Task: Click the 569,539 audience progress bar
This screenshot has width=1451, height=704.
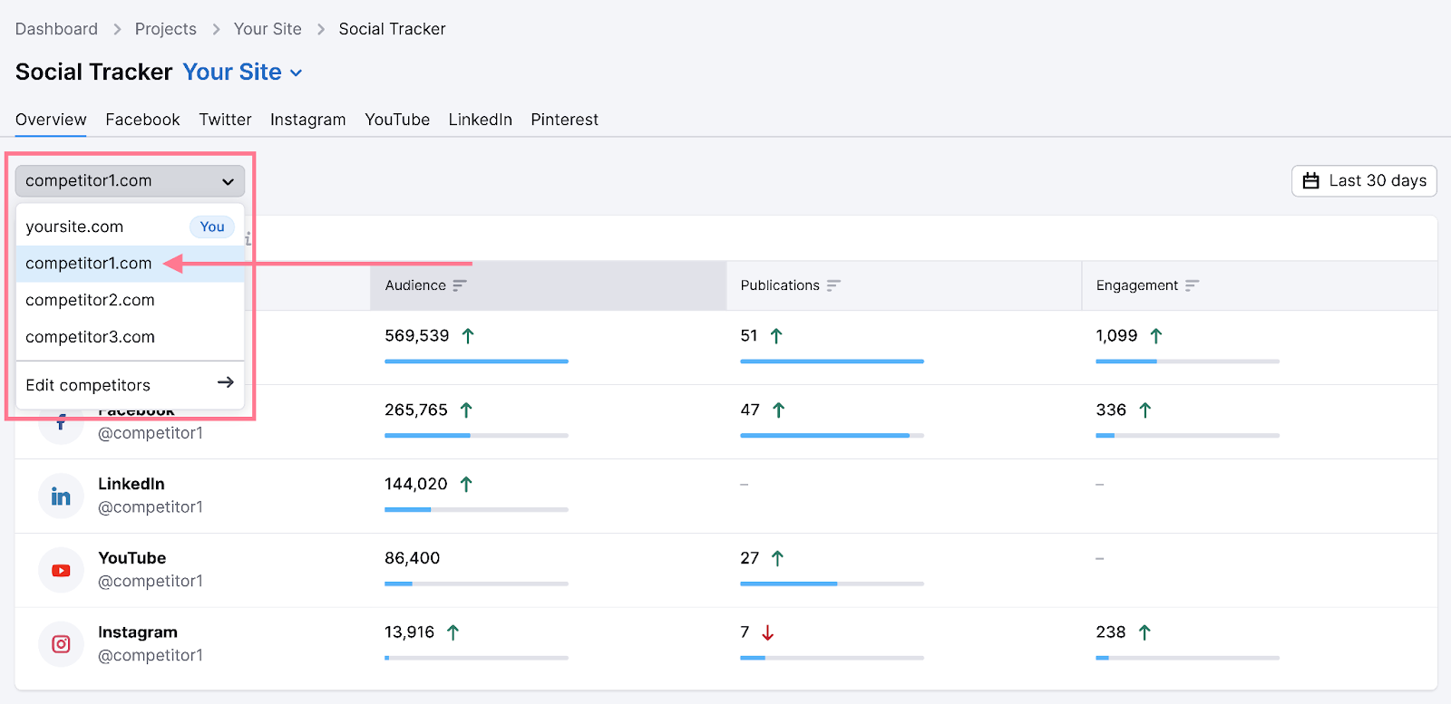Action: 476,362
